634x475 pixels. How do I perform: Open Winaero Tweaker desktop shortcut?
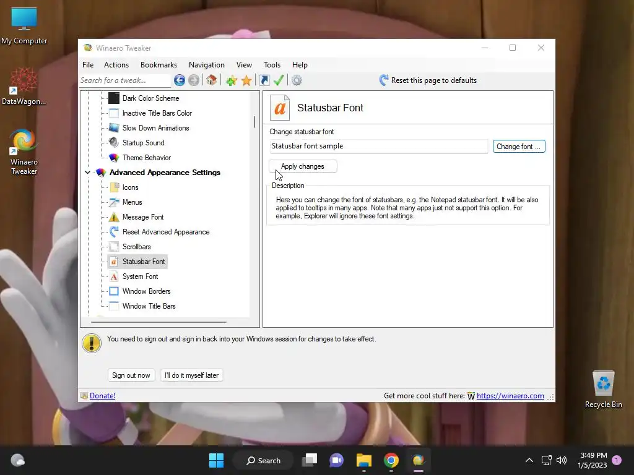pyautogui.click(x=24, y=152)
